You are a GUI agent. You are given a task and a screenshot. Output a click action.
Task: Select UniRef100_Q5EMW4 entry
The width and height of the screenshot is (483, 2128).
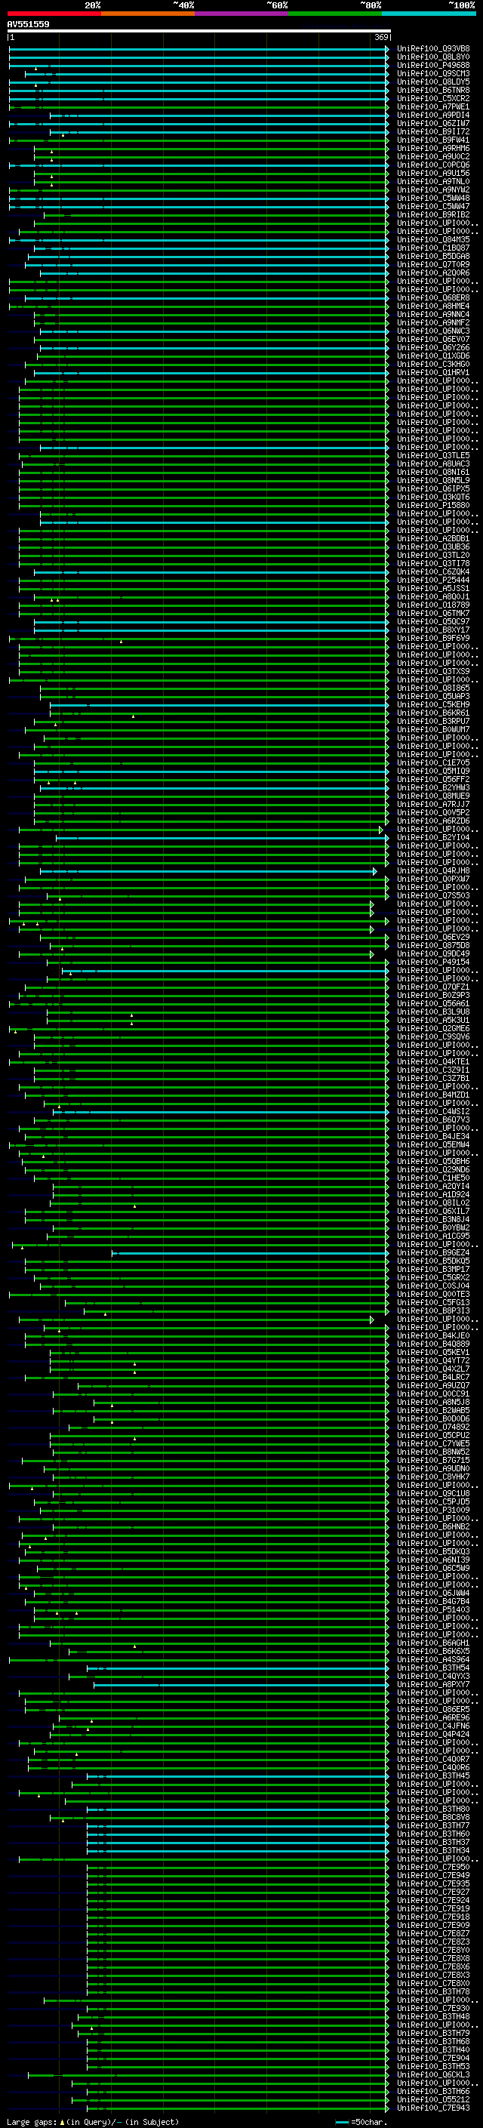[433, 1145]
